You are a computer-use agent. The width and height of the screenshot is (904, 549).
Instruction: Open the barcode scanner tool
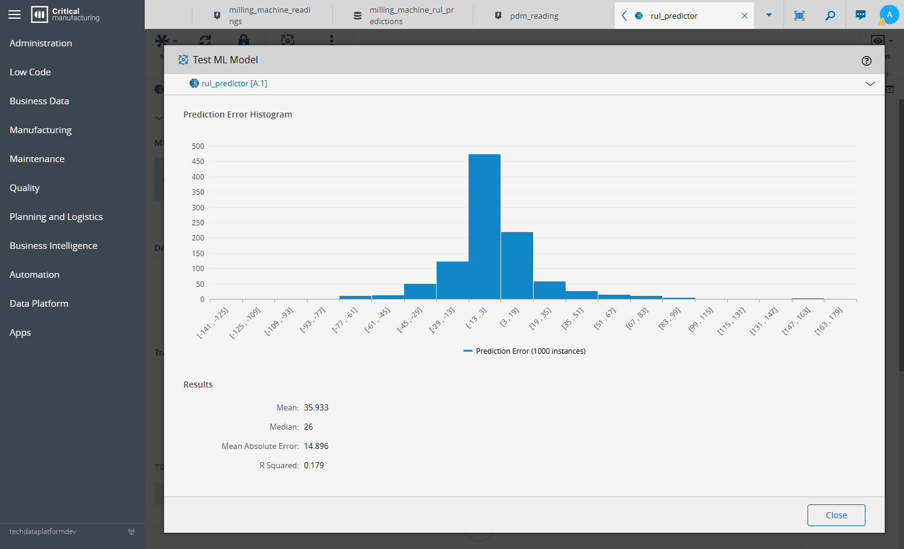[799, 14]
